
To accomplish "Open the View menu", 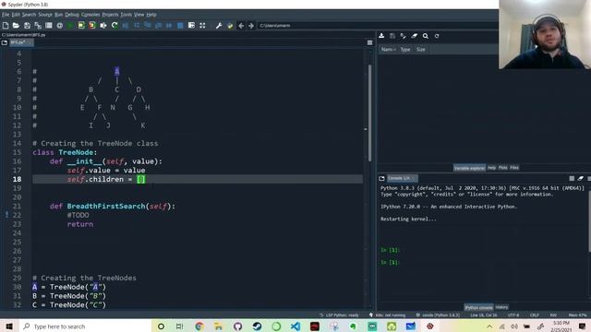I will click(x=139, y=15).
